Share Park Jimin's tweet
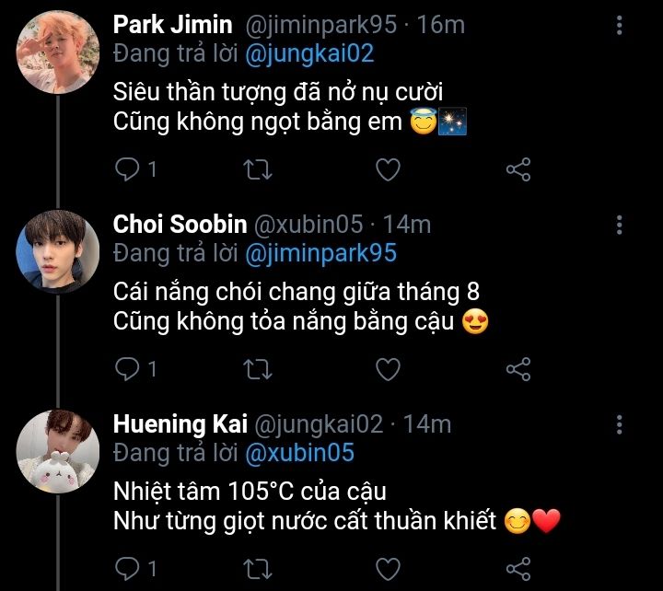Screen dimensions: 663x591 coord(518,169)
